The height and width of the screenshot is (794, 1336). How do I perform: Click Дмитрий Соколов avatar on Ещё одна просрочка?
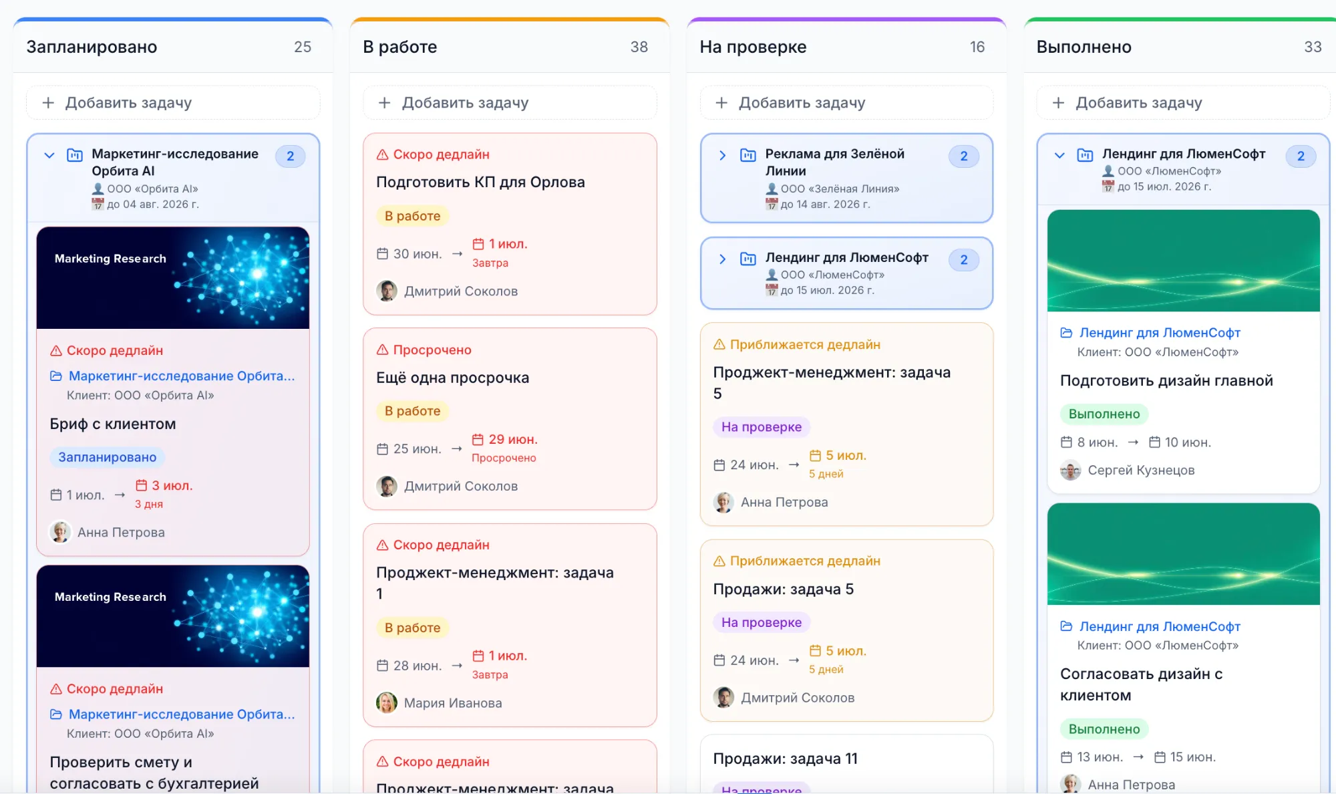point(387,486)
